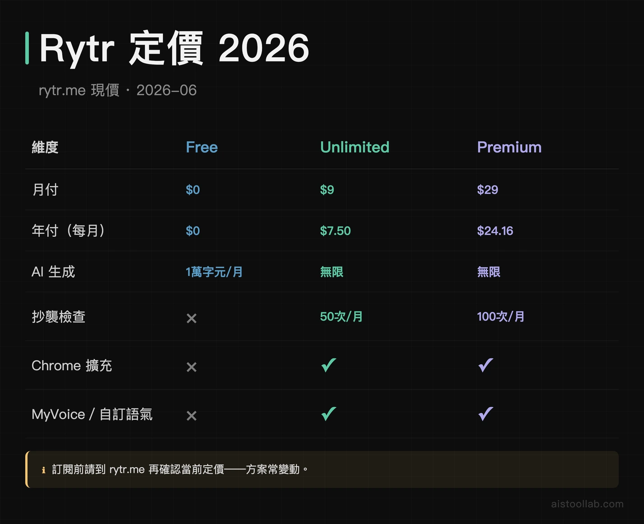Click the 100次/月 value
The height and width of the screenshot is (524, 644).
coord(501,317)
